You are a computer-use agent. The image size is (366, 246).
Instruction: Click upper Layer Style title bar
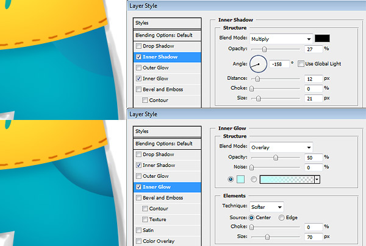tap(247, 6)
